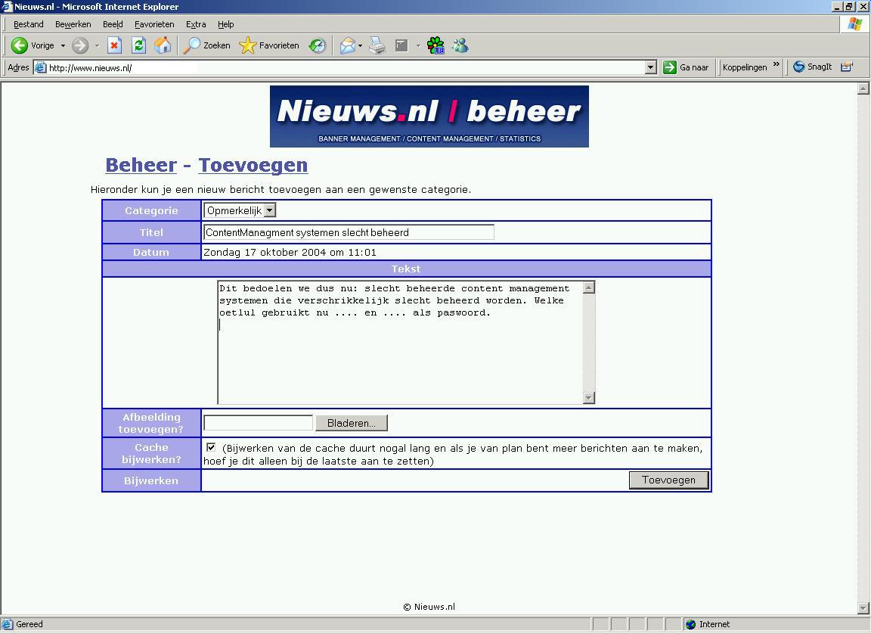Go back with the Vorige arrow icon
This screenshot has width=871, height=634.
pos(19,45)
